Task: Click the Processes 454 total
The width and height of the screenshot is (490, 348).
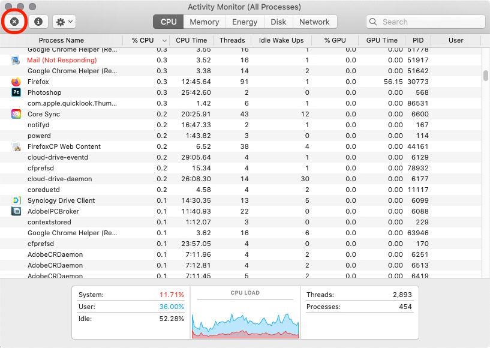Action: [x=405, y=307]
